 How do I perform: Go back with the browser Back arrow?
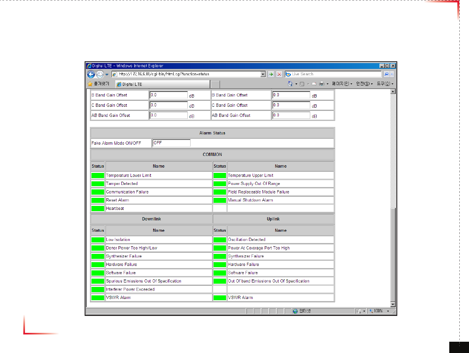tap(91, 74)
